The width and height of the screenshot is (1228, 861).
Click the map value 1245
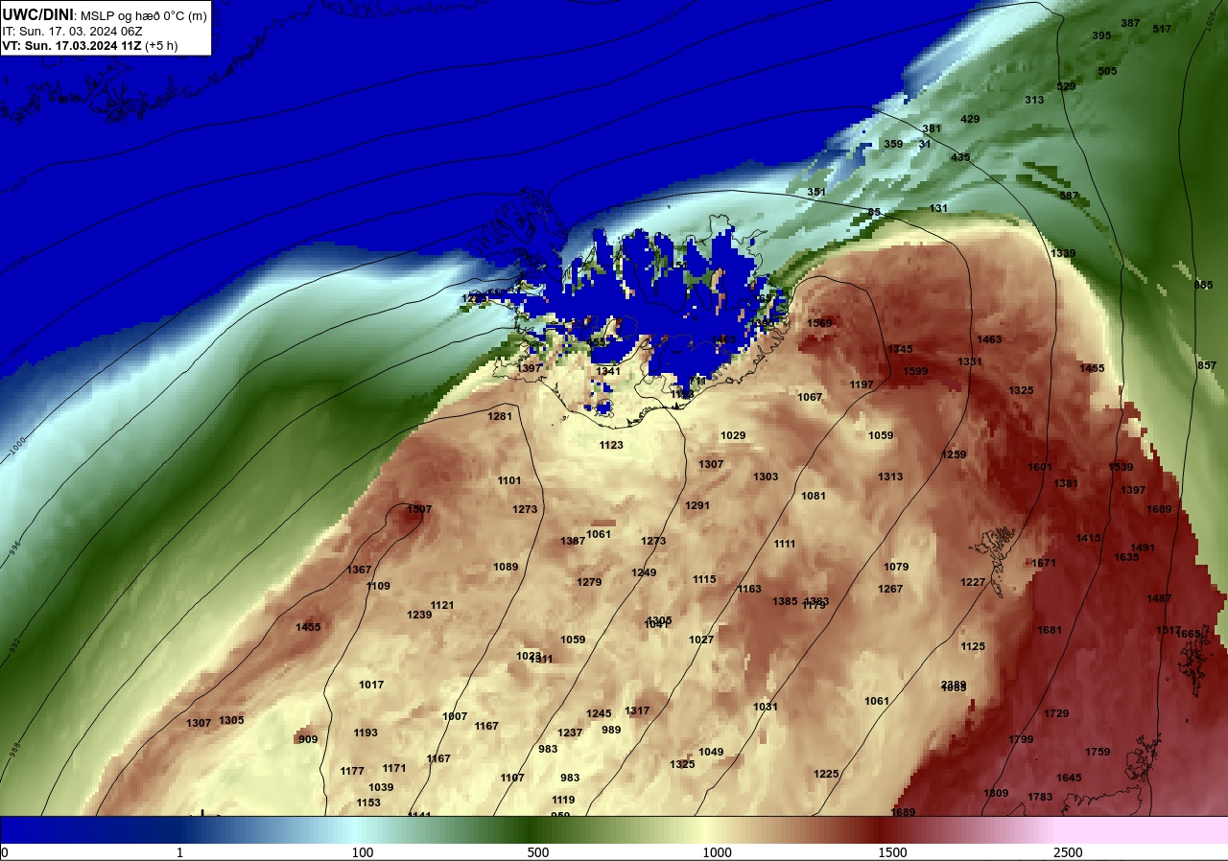(x=599, y=713)
